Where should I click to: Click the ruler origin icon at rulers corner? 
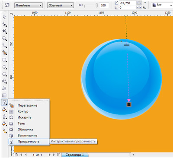tap(12, 14)
